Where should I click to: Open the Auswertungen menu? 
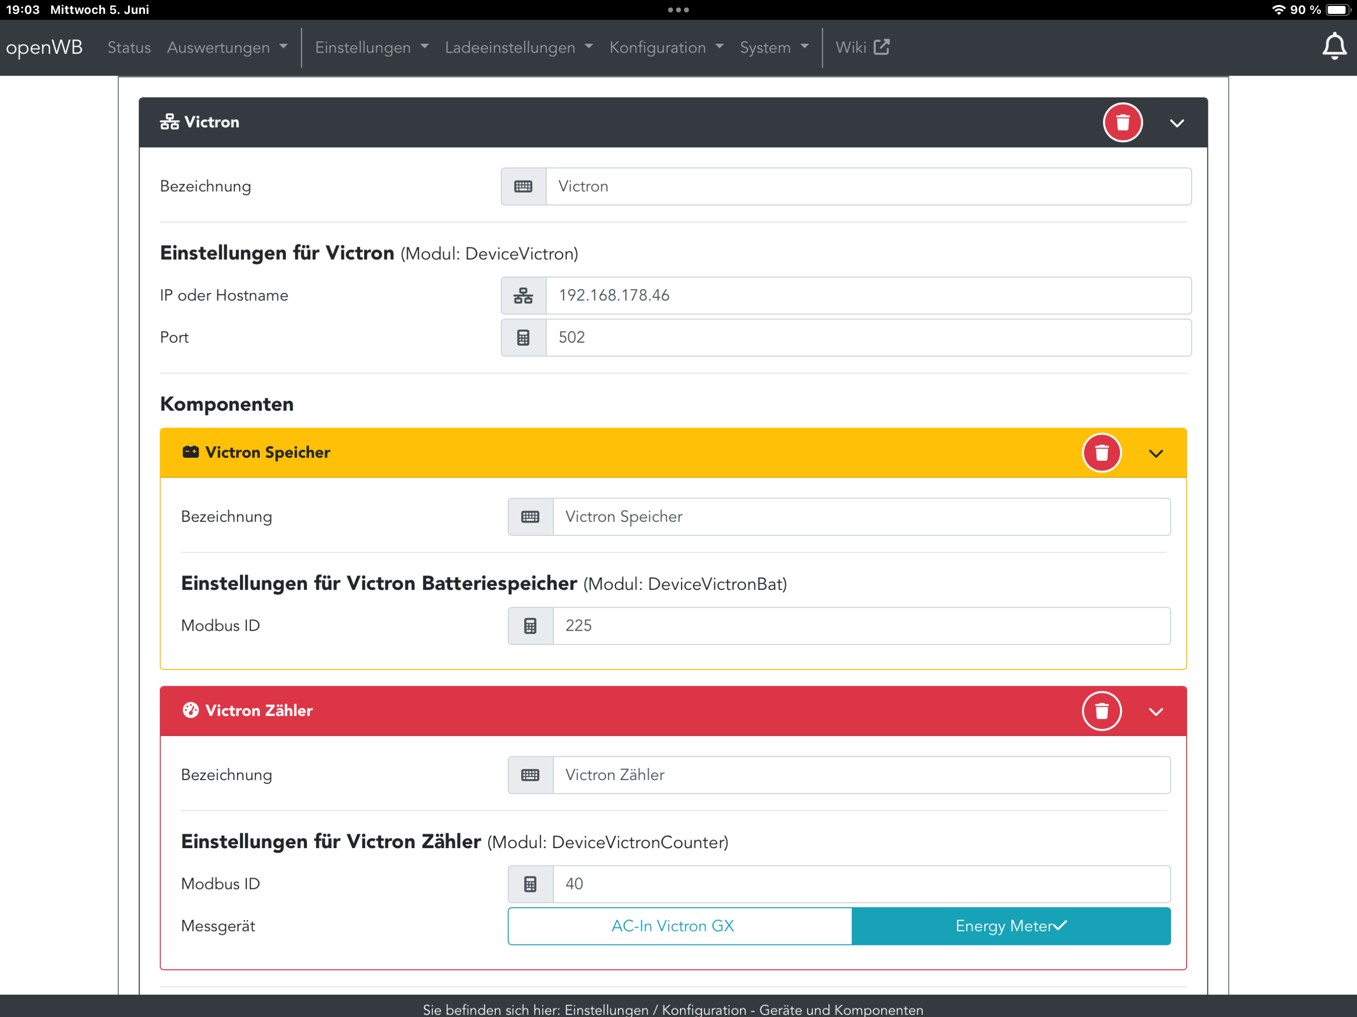[x=226, y=47]
